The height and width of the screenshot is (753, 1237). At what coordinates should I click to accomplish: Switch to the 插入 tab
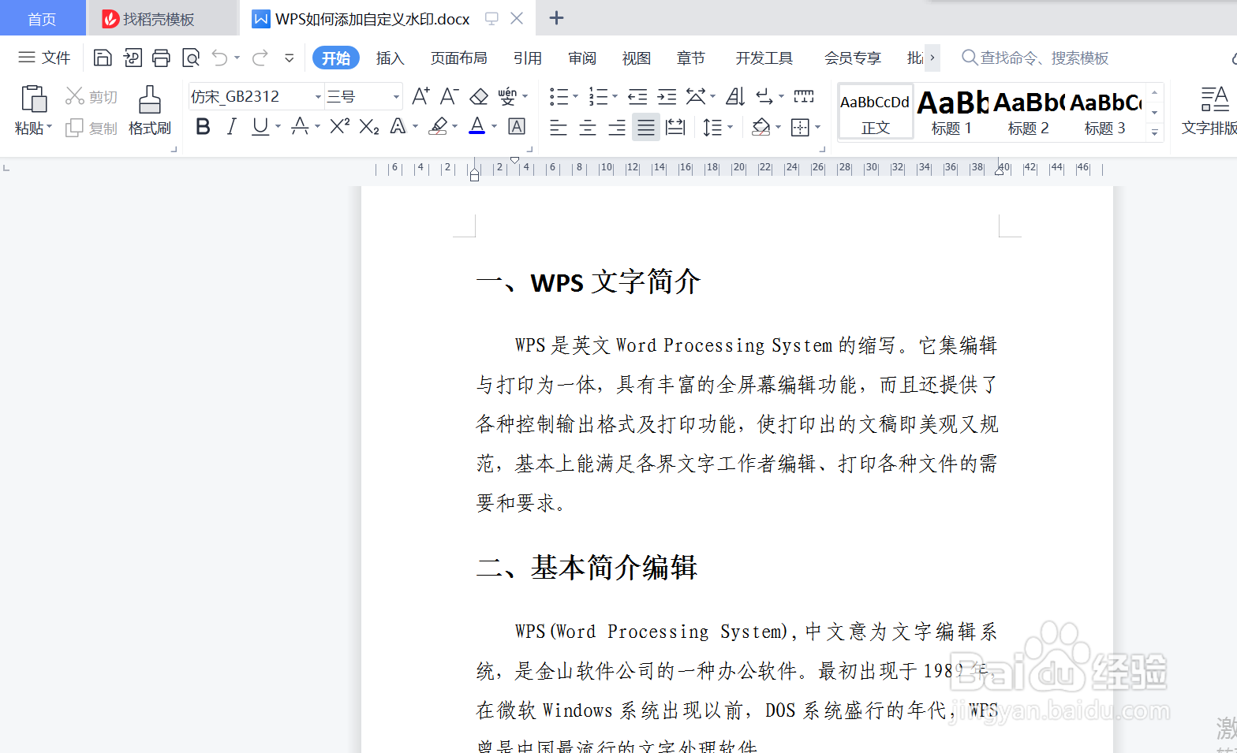point(390,58)
